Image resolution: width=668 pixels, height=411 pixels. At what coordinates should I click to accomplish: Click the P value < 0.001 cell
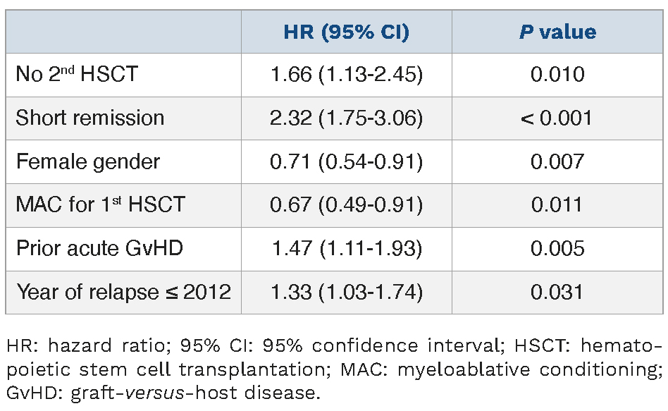(x=557, y=118)
